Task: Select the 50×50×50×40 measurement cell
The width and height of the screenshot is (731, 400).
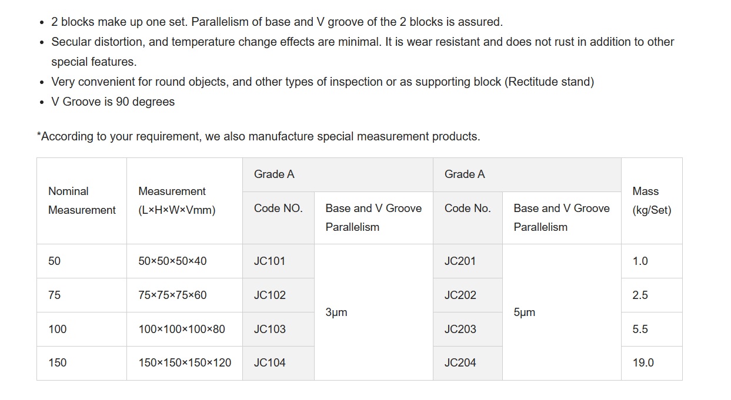Action: (x=185, y=261)
